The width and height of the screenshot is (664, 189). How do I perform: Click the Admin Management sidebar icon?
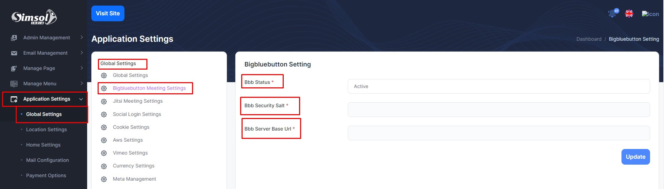point(14,38)
